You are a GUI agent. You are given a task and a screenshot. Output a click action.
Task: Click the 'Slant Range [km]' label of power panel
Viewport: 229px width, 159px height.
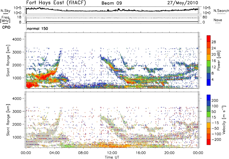pyautogui.click(x=8, y=61)
